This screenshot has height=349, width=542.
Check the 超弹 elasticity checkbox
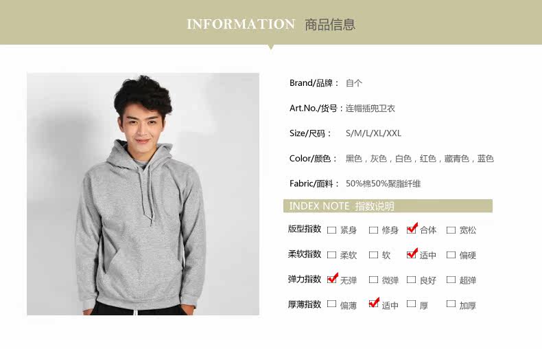click(451, 280)
